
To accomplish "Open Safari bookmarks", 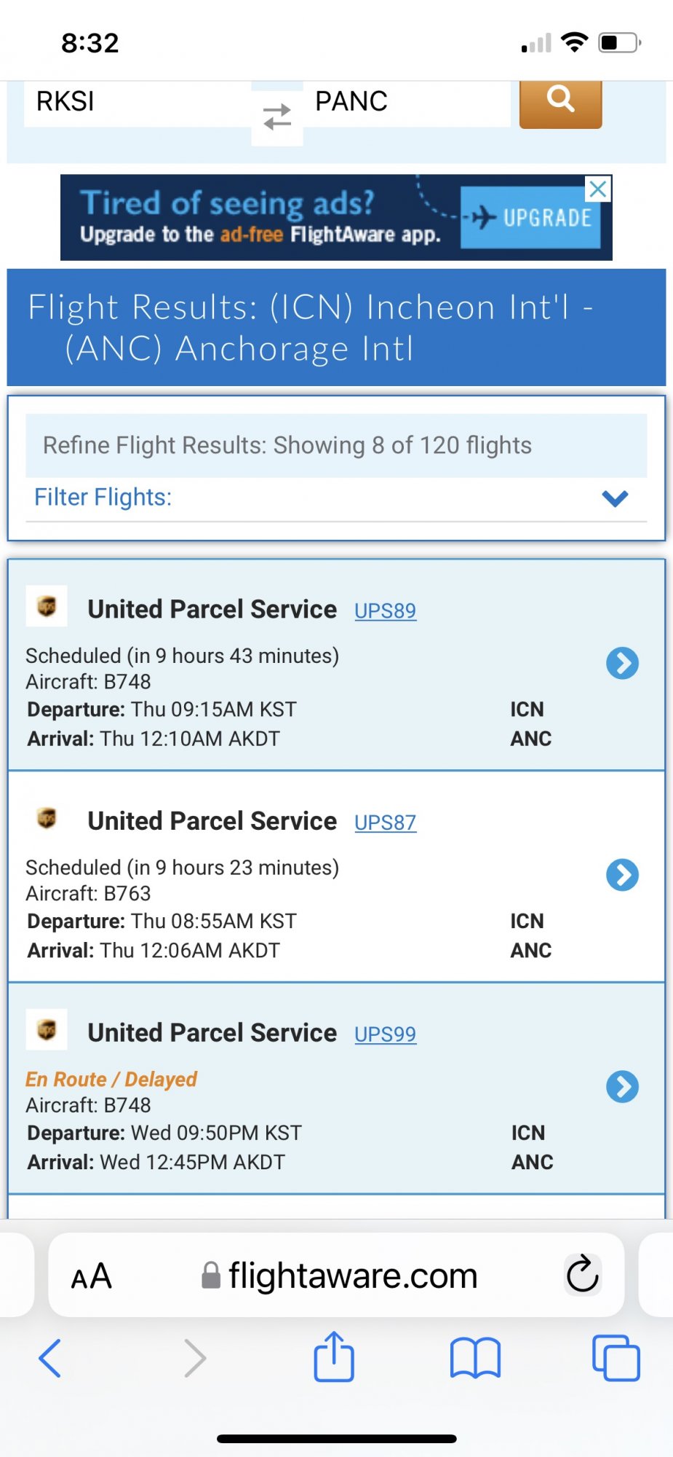I will (x=475, y=1359).
